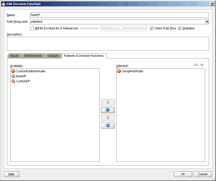
Task: Go to the Outputs tab
Action: pyautogui.click(x=53, y=56)
